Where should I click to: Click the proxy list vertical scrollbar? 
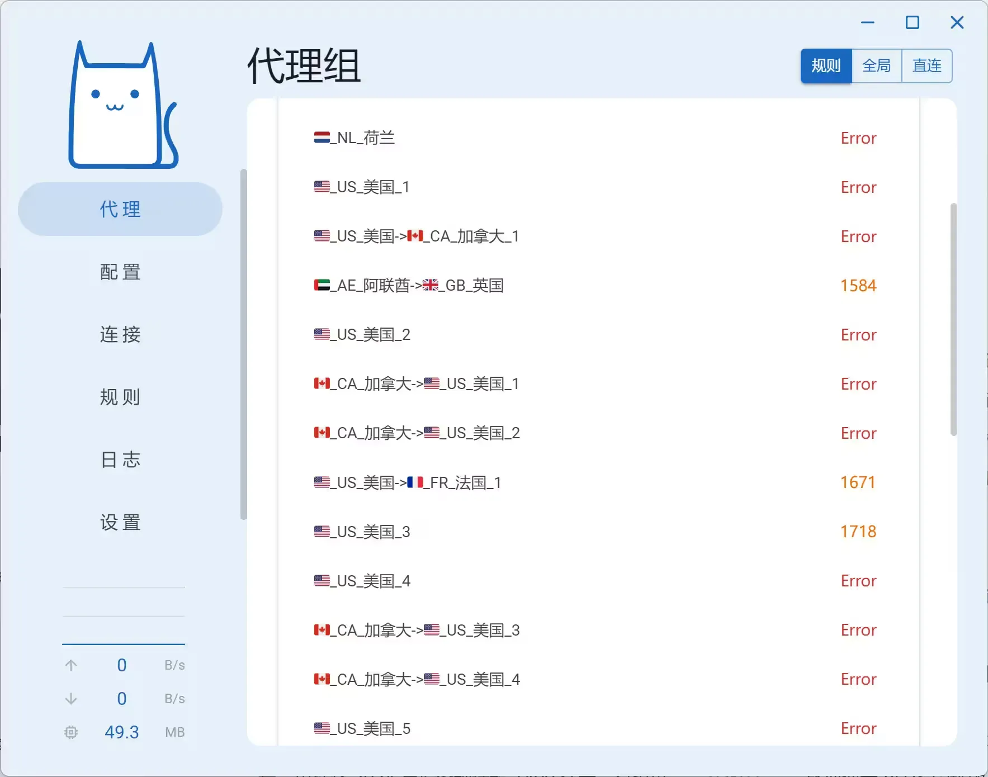click(953, 319)
